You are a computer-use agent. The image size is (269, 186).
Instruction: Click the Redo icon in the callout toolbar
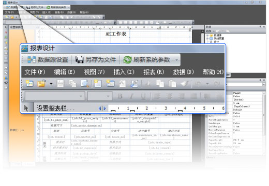pos(217,84)
